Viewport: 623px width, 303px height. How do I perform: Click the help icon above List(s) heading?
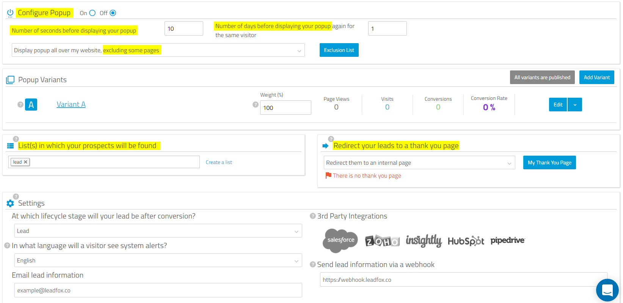(16, 139)
